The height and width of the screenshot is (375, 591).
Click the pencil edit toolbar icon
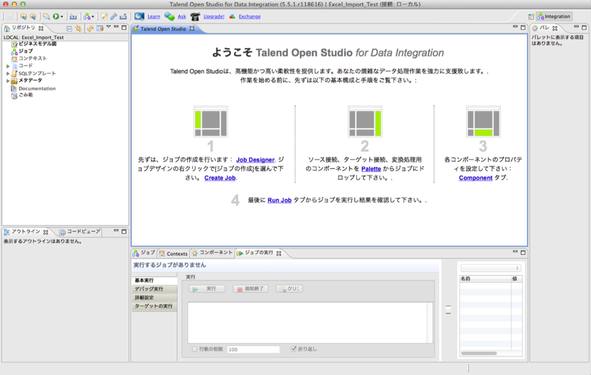[x=104, y=17]
